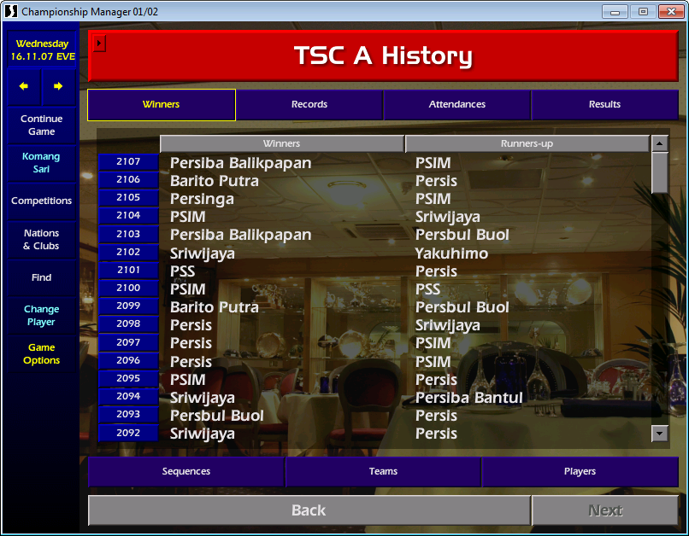Click the winners list scrollbar thumb
The width and height of the screenshot is (689, 536).
[660, 172]
